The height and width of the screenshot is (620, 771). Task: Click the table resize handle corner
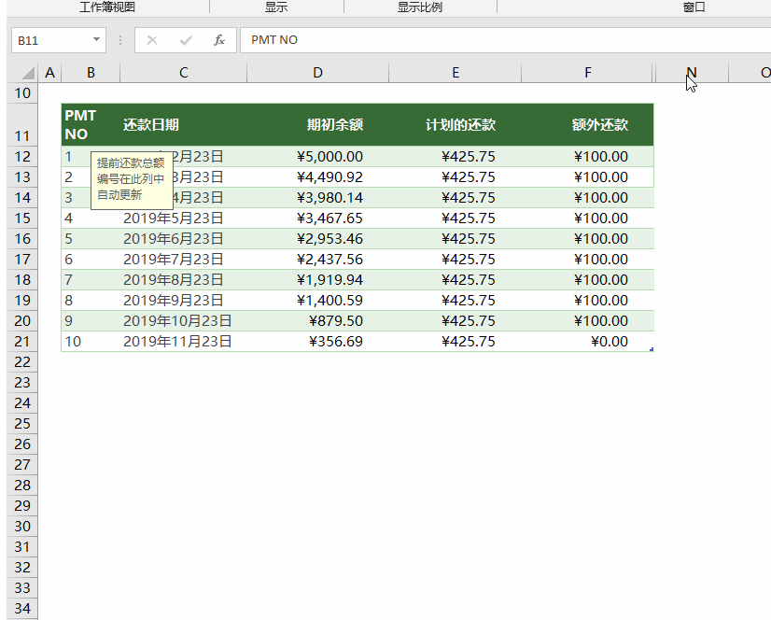[x=652, y=349]
